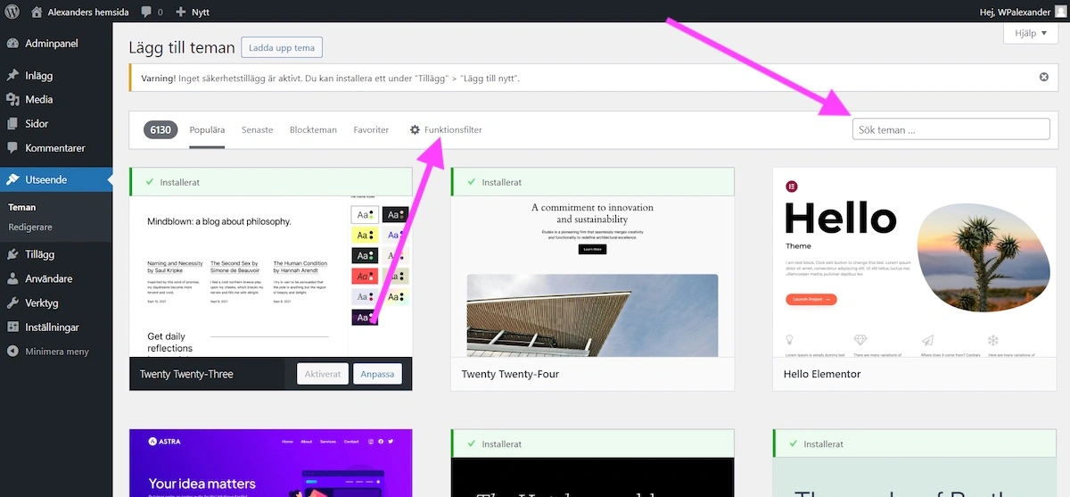Click the Funktionsfilter gear icon
Image resolution: width=1070 pixels, height=497 pixels.
click(x=415, y=130)
